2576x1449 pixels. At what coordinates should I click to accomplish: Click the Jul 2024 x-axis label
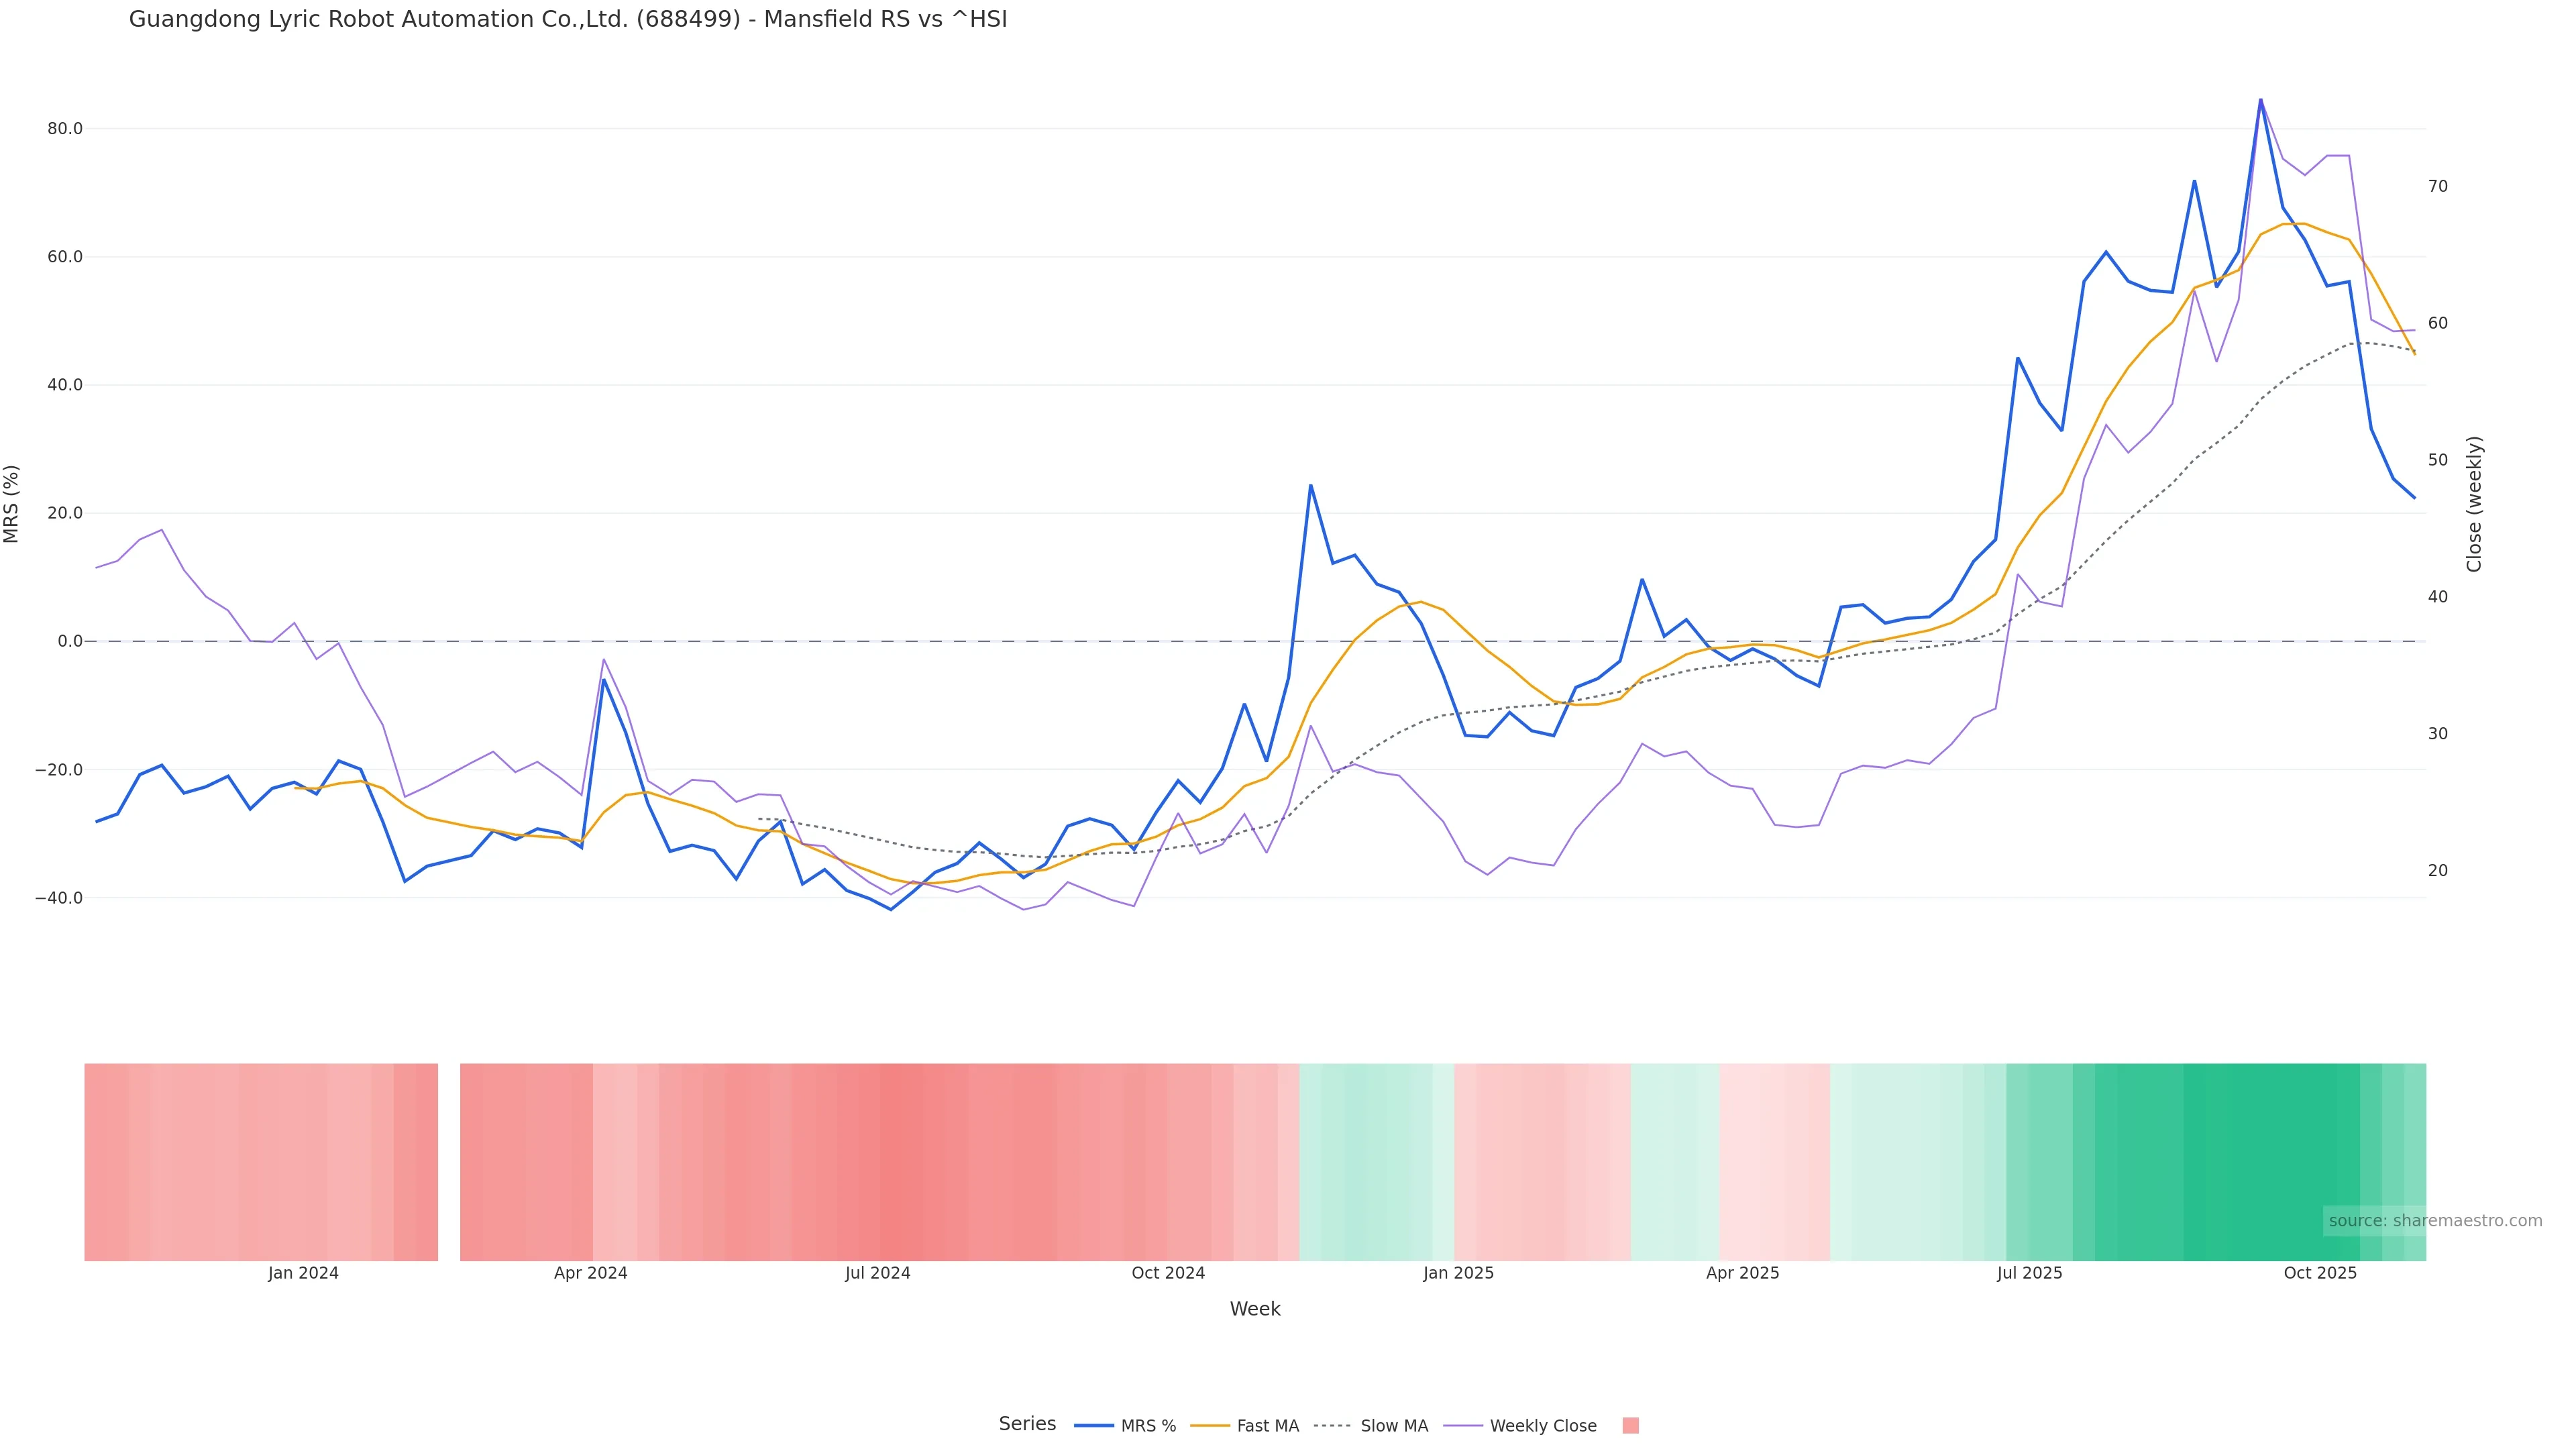tap(877, 1273)
